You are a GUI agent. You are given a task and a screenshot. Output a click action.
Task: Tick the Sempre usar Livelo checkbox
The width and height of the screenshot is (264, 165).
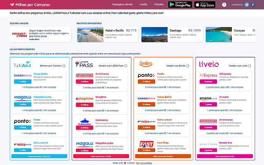[249, 66]
